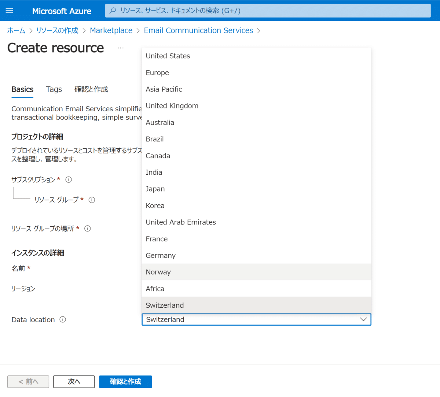Show info for リソース グループ field
This screenshot has width=440, height=397.
pos(92,200)
